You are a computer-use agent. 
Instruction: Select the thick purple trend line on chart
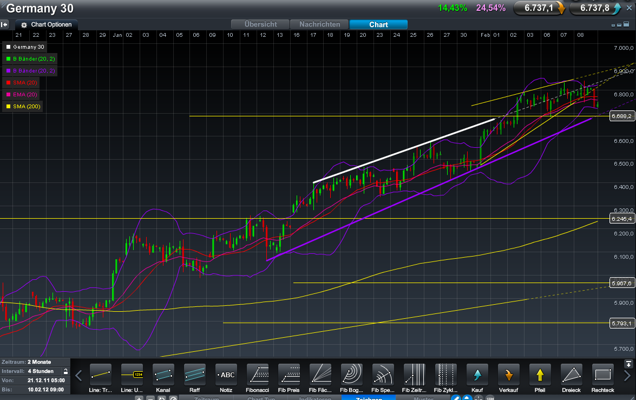point(429,189)
